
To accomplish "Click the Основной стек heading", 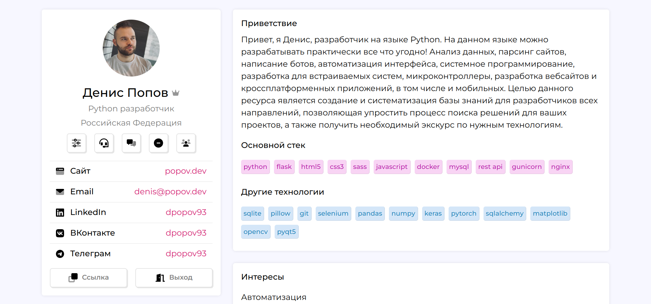I will [x=273, y=145].
